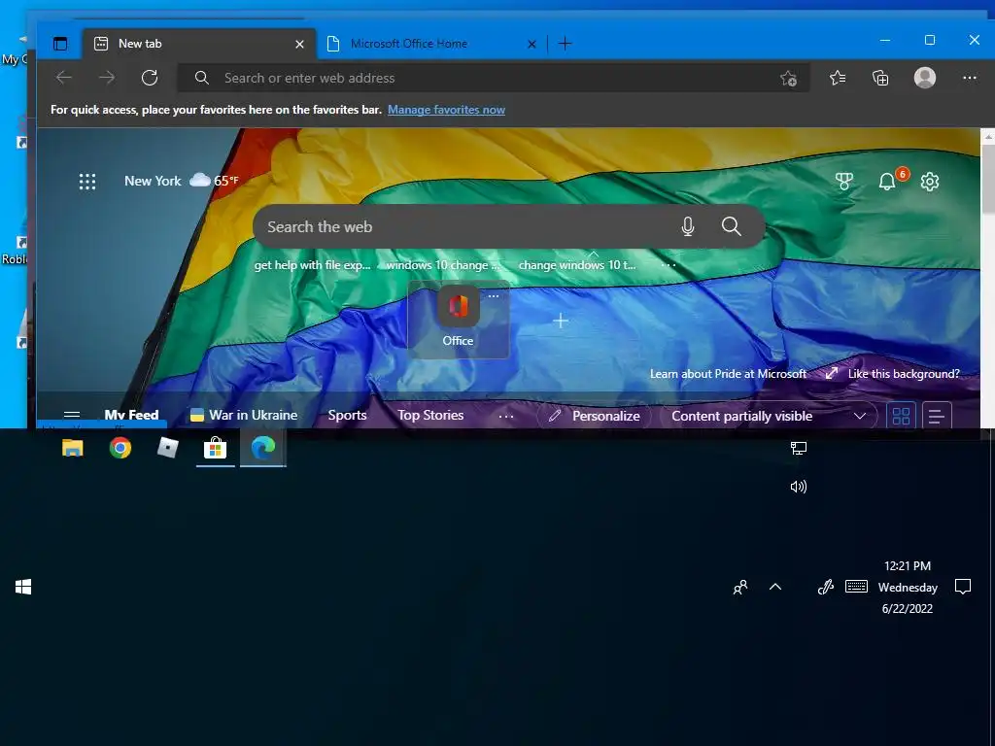Select the War in Ukraine tab

click(x=244, y=416)
